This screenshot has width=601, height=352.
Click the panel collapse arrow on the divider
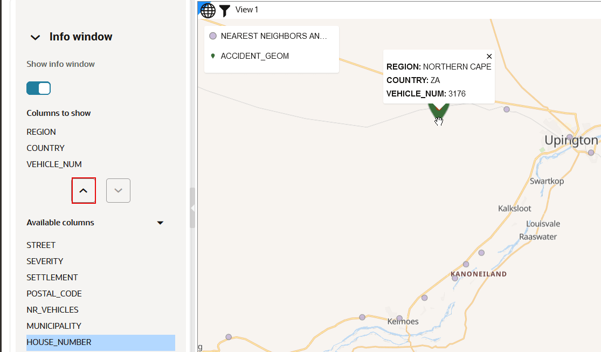(x=192, y=206)
